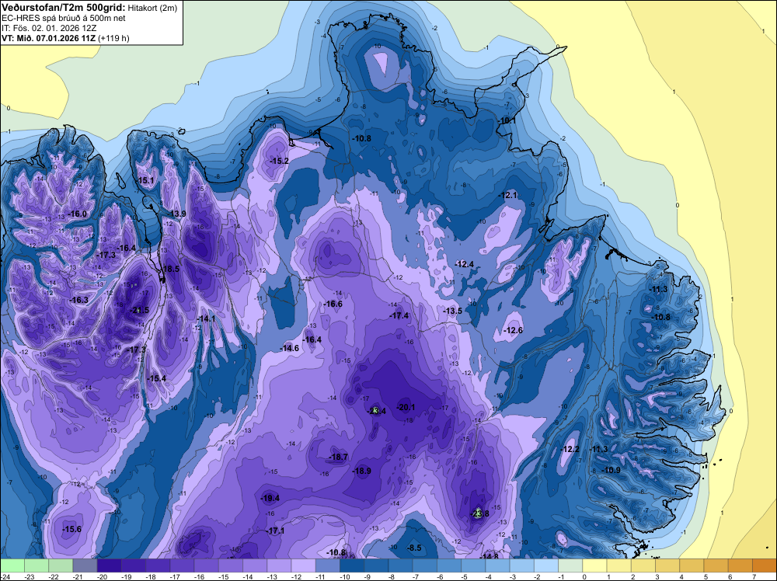Click the -16.3 temperature reading

[x=79, y=300]
